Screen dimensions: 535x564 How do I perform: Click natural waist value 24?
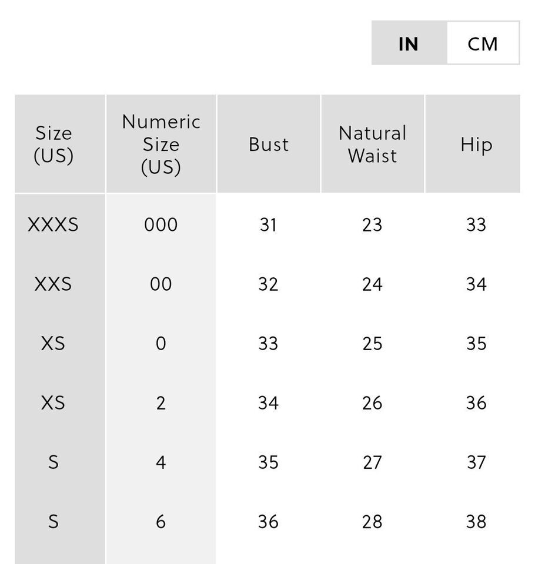tap(372, 284)
